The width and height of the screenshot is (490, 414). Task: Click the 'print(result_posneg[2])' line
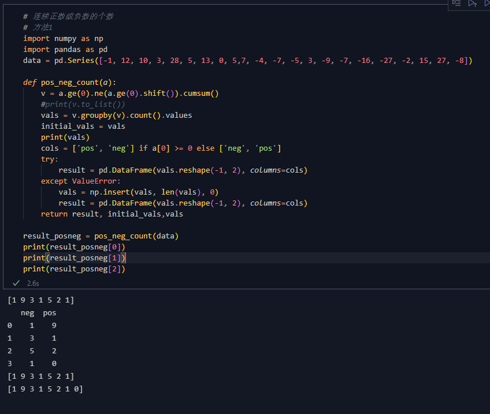tap(74, 269)
